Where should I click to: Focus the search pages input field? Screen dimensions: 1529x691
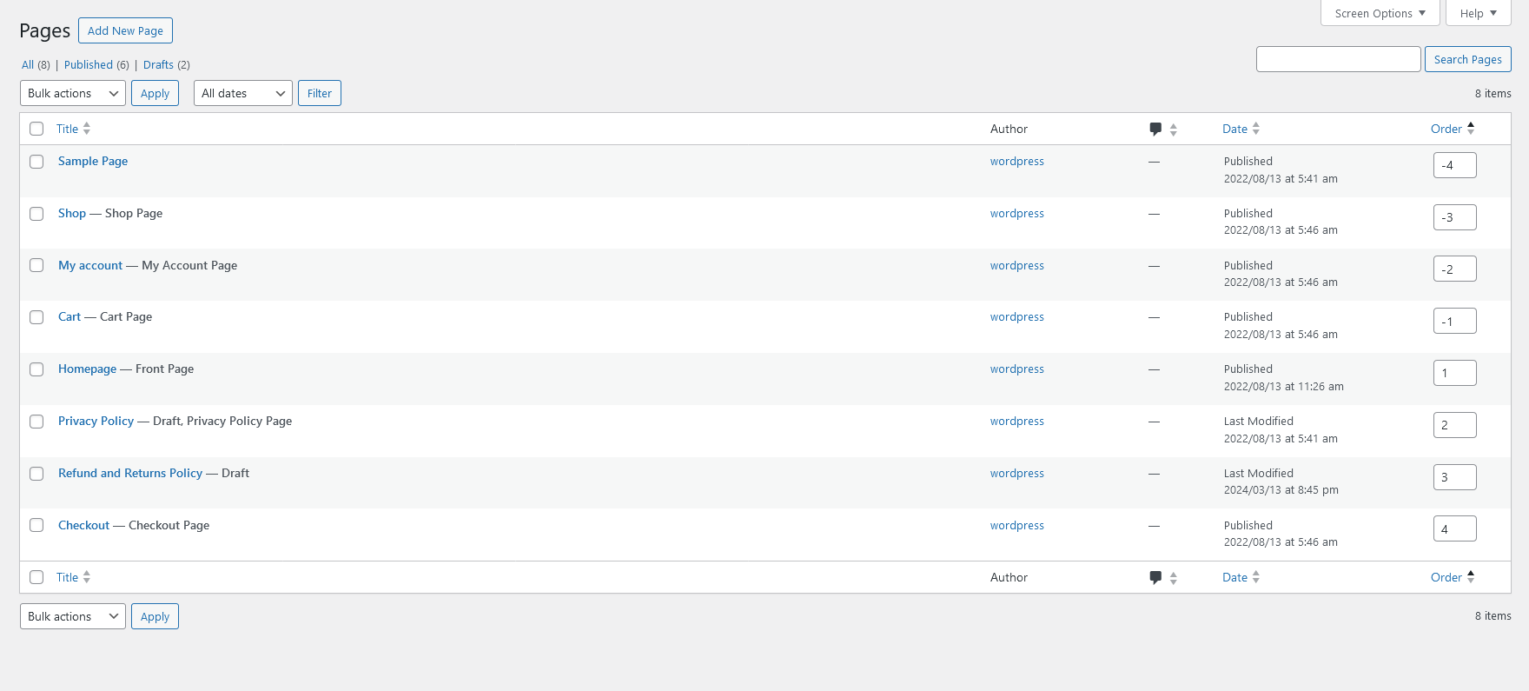pyautogui.click(x=1339, y=59)
